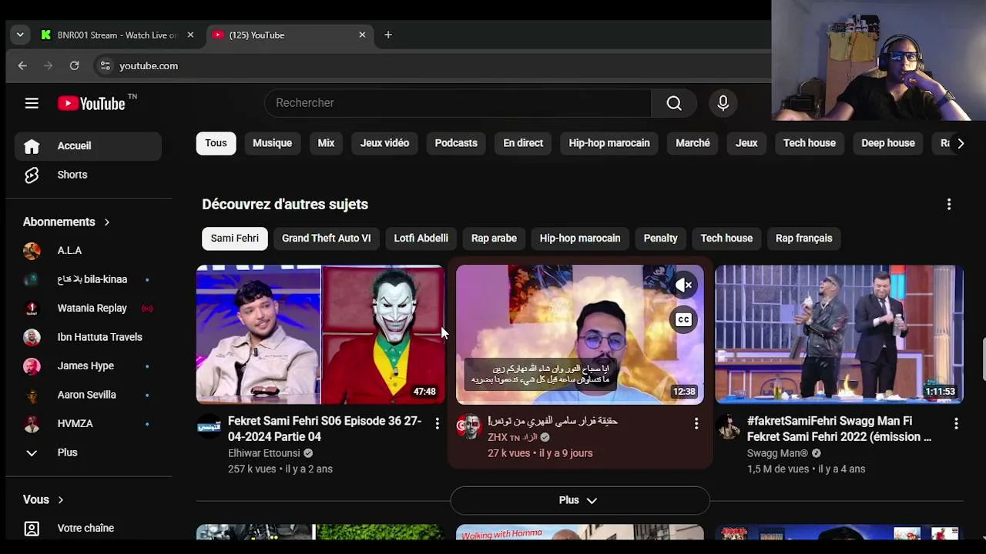Select Sami Fehri topic chip
This screenshot has width=986, height=554.
[235, 239]
